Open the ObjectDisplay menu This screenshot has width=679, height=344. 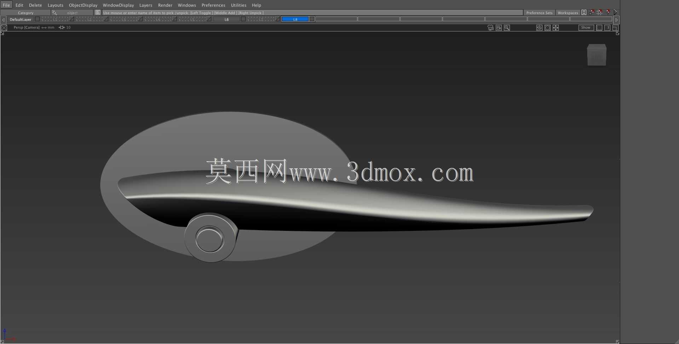click(x=83, y=5)
